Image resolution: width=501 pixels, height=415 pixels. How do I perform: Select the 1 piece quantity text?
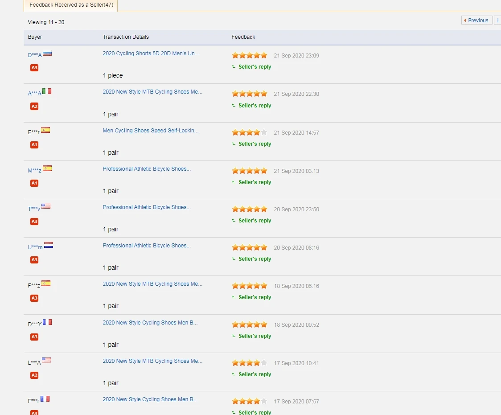pyautogui.click(x=113, y=76)
